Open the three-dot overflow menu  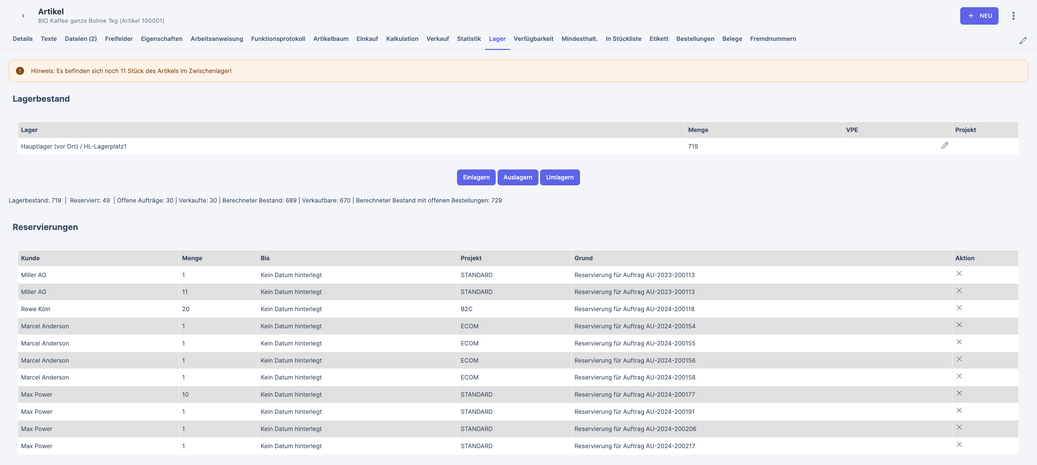pyautogui.click(x=1013, y=16)
